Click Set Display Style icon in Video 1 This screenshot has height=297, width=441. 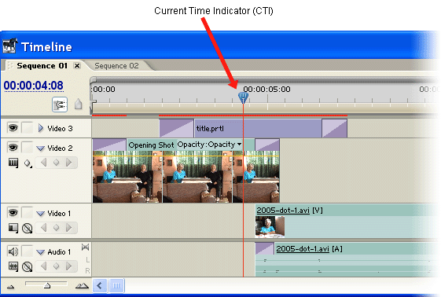tap(13, 228)
